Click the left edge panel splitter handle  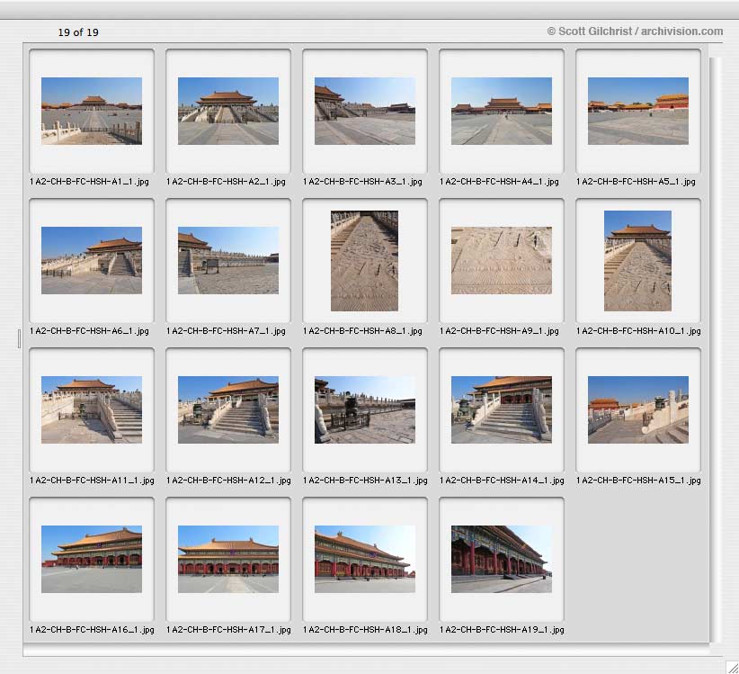[19, 338]
